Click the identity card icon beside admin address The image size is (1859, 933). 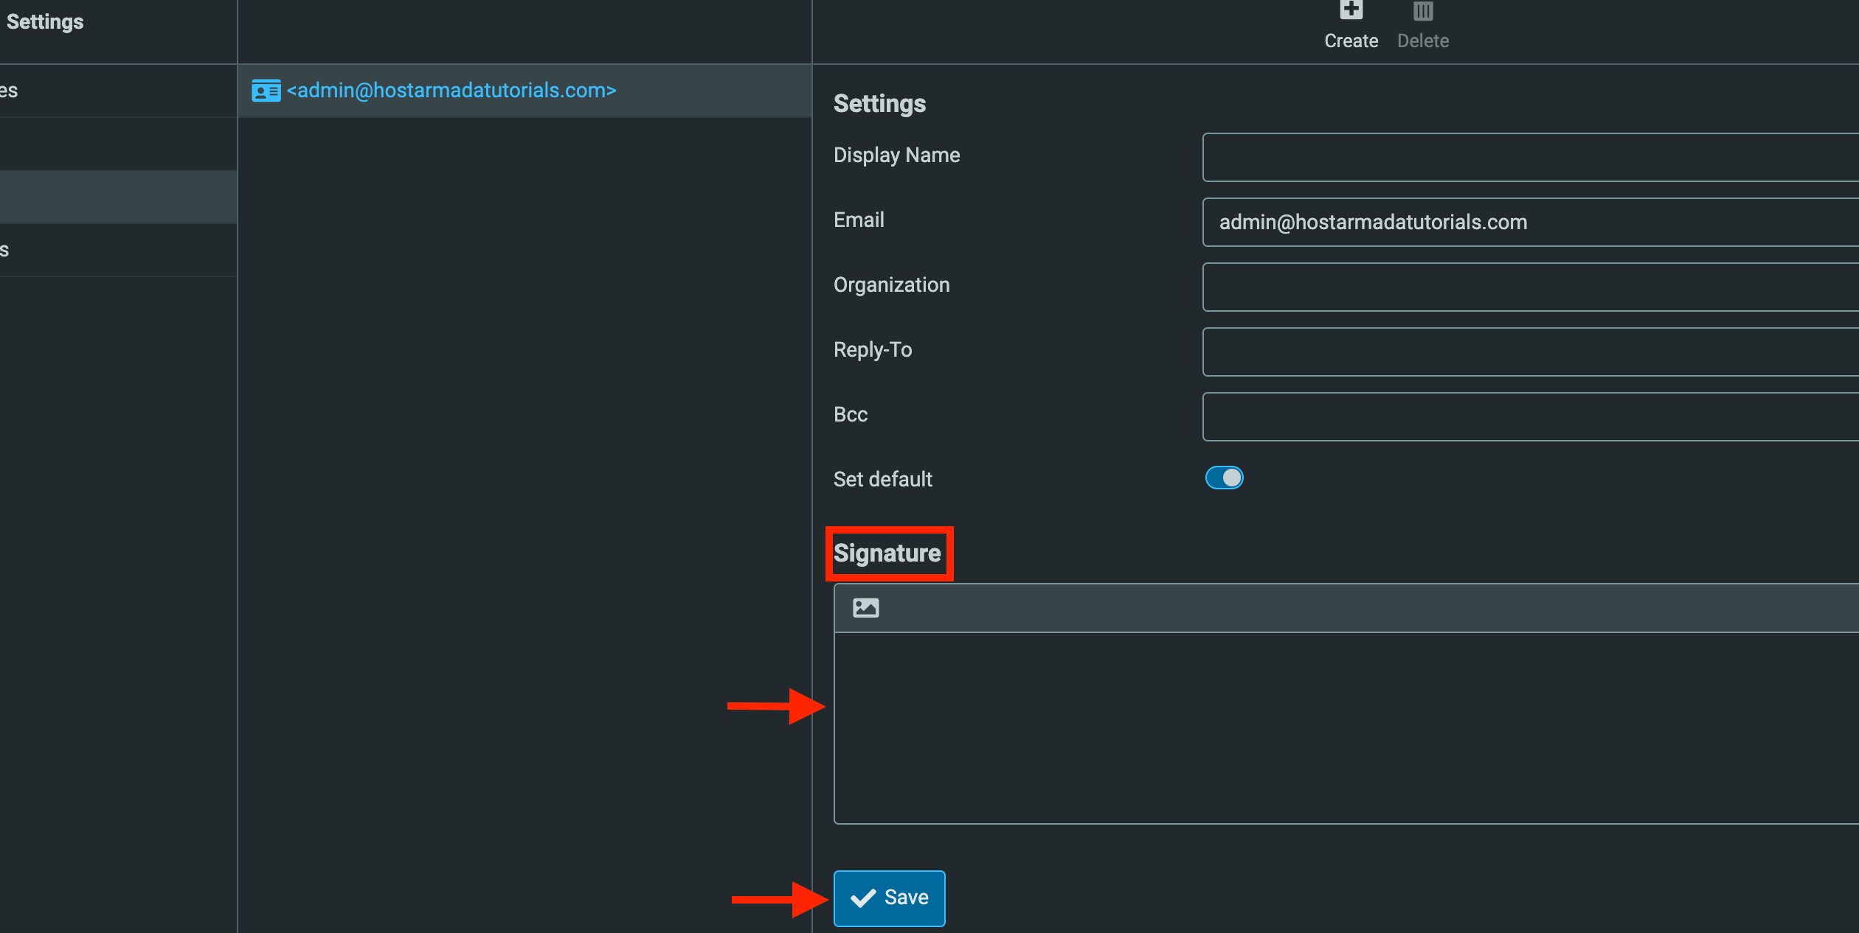(266, 91)
